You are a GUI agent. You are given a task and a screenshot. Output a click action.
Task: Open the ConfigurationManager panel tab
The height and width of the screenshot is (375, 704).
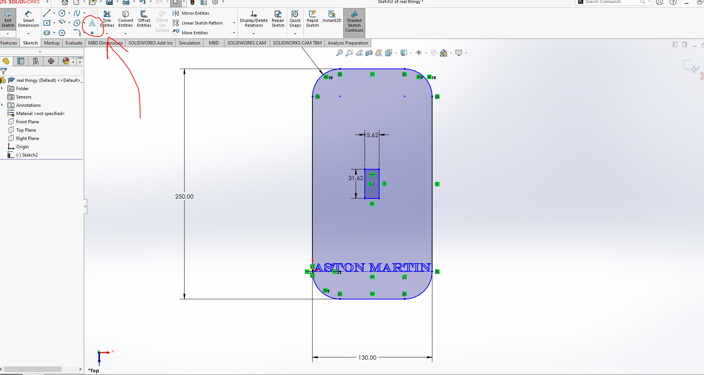tap(36, 61)
